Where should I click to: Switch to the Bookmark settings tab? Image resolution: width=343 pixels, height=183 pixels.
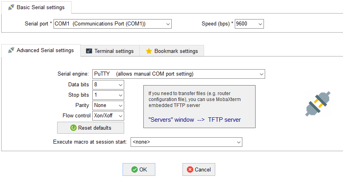[x=172, y=51]
